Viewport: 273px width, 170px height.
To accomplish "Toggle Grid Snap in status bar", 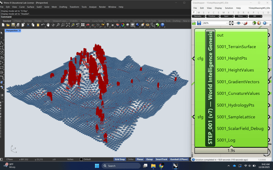I will click(x=120, y=159).
